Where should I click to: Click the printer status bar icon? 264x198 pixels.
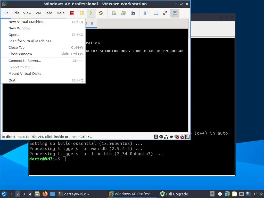(171, 137)
